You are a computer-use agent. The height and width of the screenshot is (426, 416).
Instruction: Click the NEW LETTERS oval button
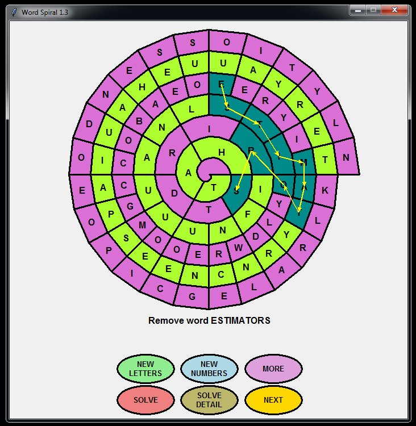pos(145,369)
